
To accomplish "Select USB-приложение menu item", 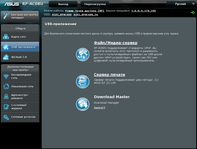I will click(20, 47).
